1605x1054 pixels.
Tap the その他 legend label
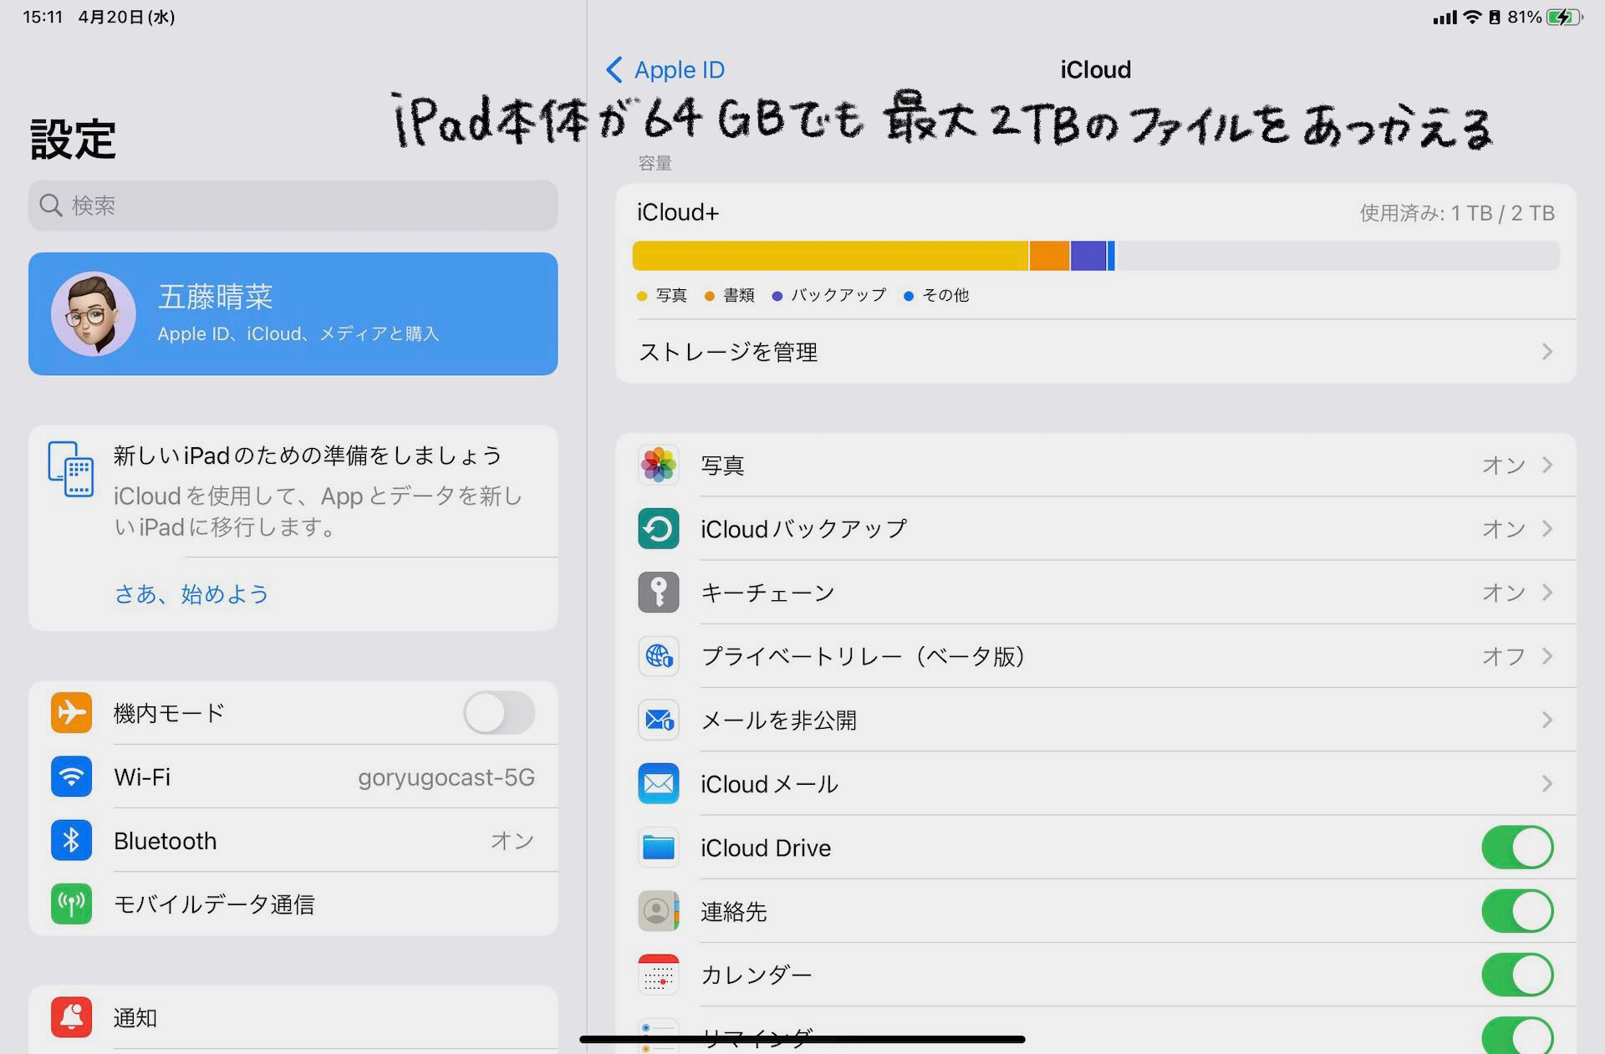[945, 295]
